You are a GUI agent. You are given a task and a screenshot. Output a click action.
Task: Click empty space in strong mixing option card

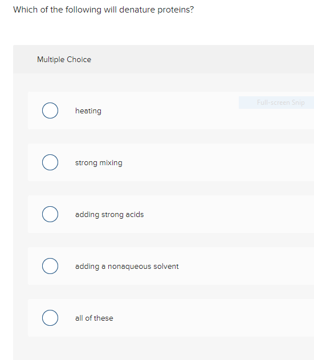207,162
